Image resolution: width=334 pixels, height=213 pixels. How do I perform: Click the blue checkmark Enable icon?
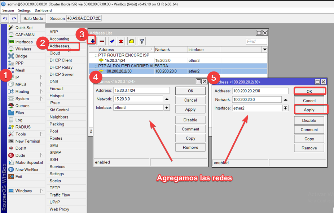click(112, 41)
